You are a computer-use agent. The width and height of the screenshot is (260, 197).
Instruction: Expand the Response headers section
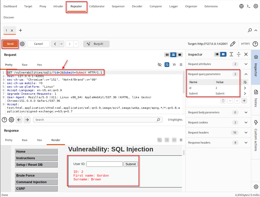click(x=246, y=143)
